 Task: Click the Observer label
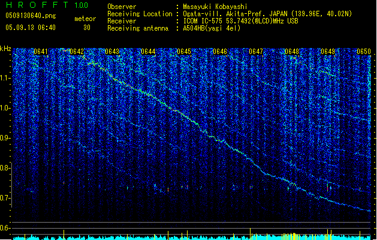[122, 7]
